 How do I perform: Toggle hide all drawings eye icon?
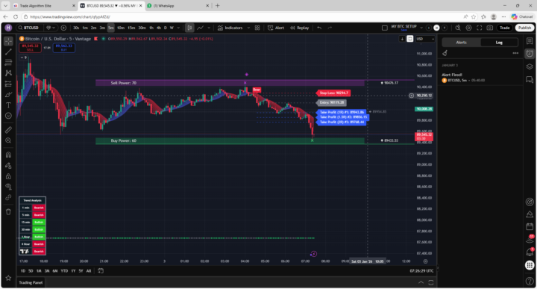point(8,187)
